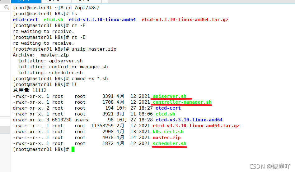Click the file size '3921' of etcd.sh
Screen dimensions: 295x172
108,114
